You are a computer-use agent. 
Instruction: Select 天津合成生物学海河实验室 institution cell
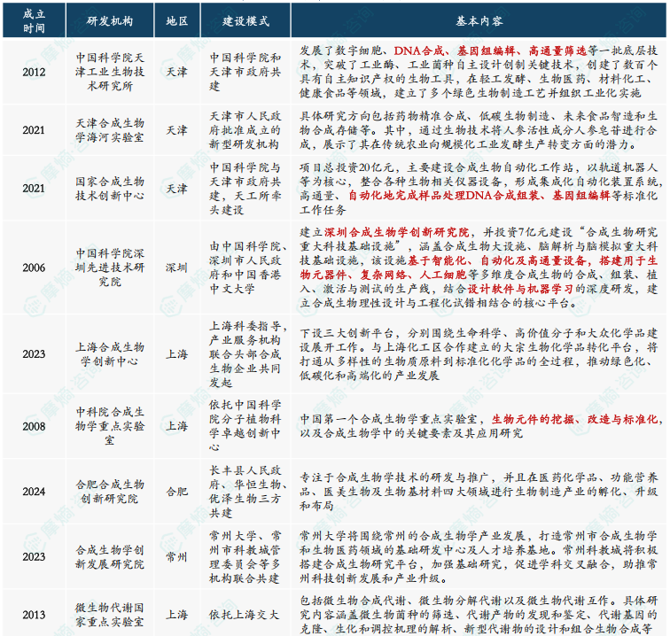pos(110,130)
